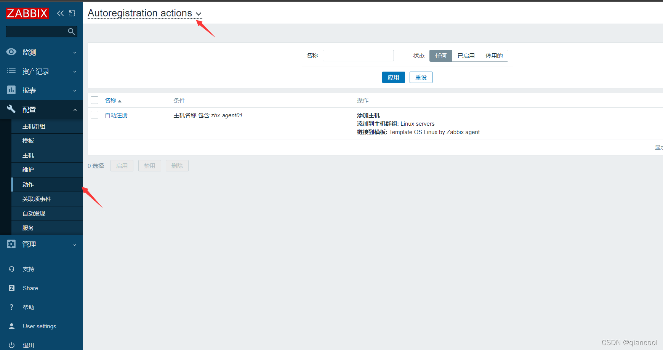
Task: Click the search magnifier icon
Action: coord(71,32)
